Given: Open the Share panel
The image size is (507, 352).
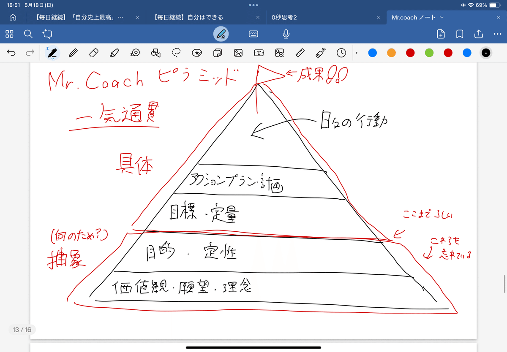Looking at the screenshot, I should 479,34.
